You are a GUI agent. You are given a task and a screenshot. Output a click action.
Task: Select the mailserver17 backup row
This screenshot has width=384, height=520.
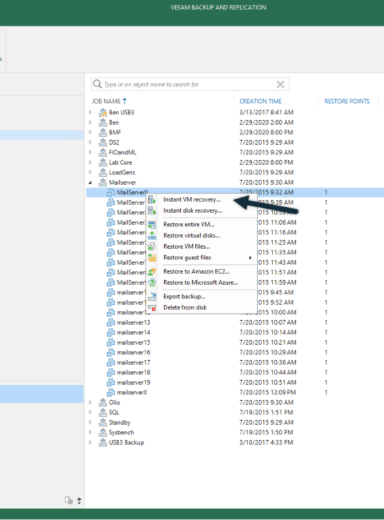(234, 362)
